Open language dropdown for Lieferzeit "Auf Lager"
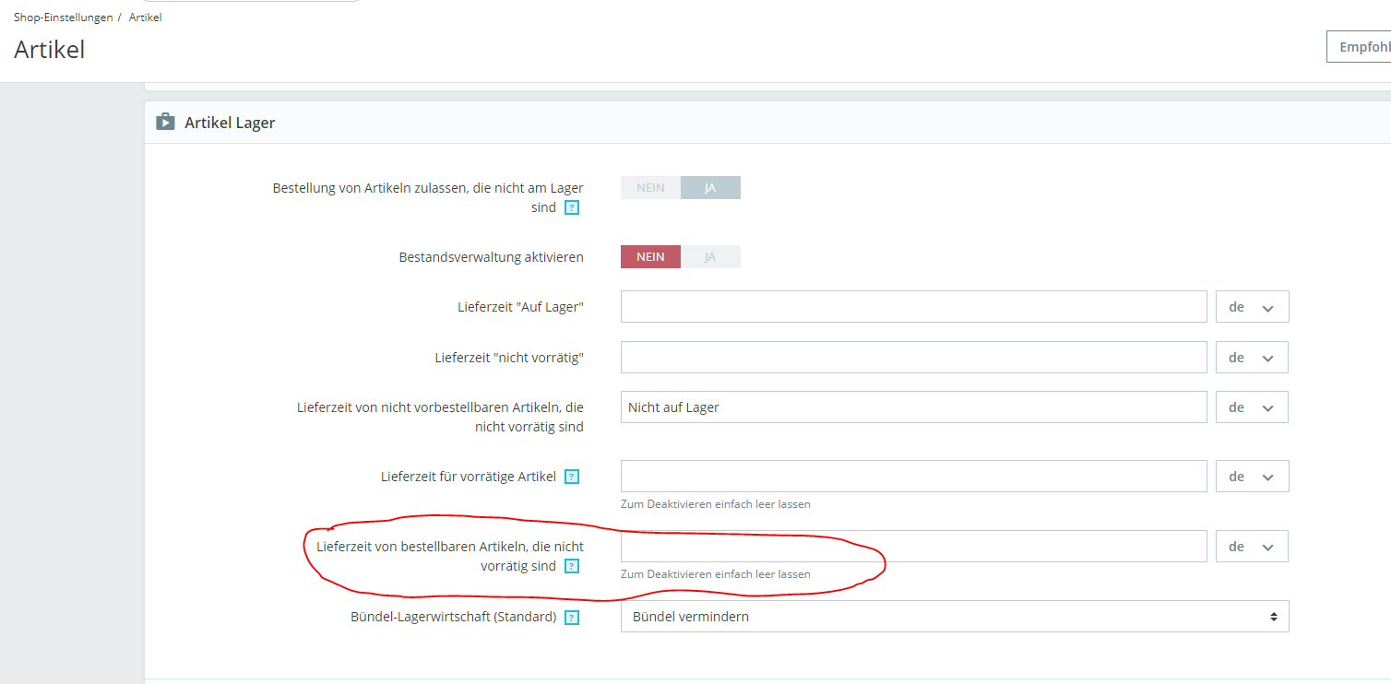Image resolution: width=1391 pixels, height=684 pixels. (x=1252, y=307)
